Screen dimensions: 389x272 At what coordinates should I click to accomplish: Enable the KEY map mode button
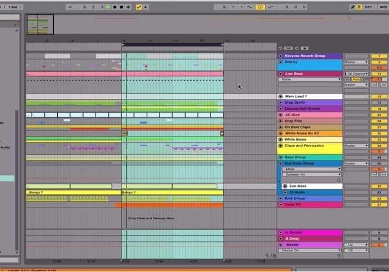pos(369,7)
